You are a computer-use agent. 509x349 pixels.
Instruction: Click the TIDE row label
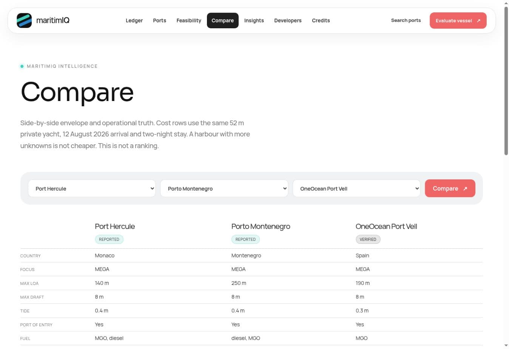(25, 311)
